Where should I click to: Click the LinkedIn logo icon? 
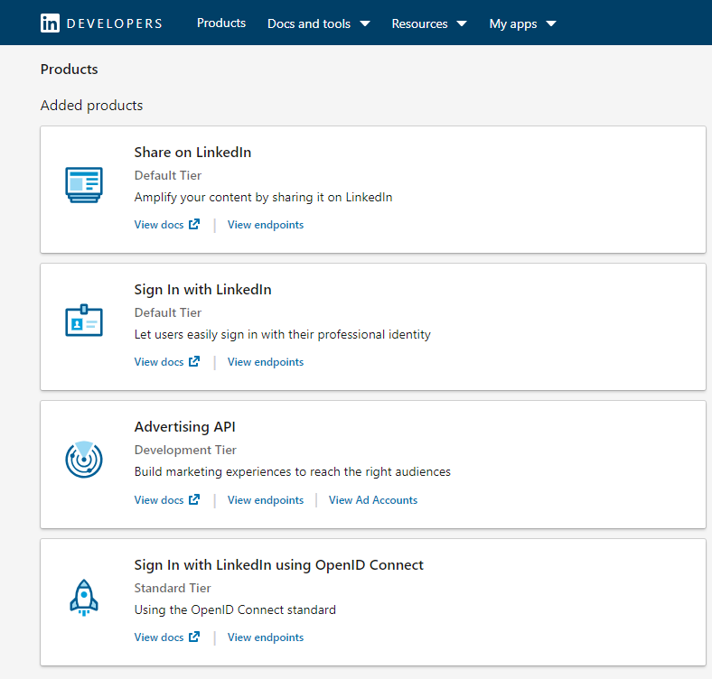pyautogui.click(x=50, y=23)
